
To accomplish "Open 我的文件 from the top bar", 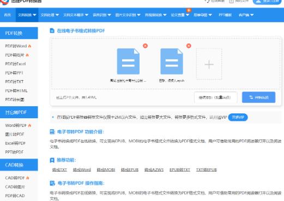I will pos(239,1).
